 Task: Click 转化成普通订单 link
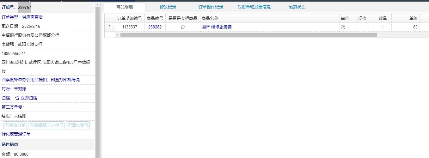pyautogui.click(x=16, y=134)
